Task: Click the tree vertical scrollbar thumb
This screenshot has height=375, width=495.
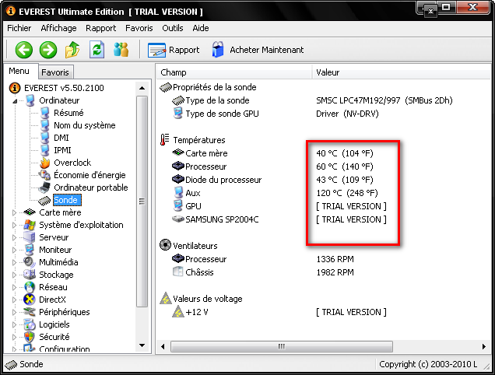Action: click(142, 202)
